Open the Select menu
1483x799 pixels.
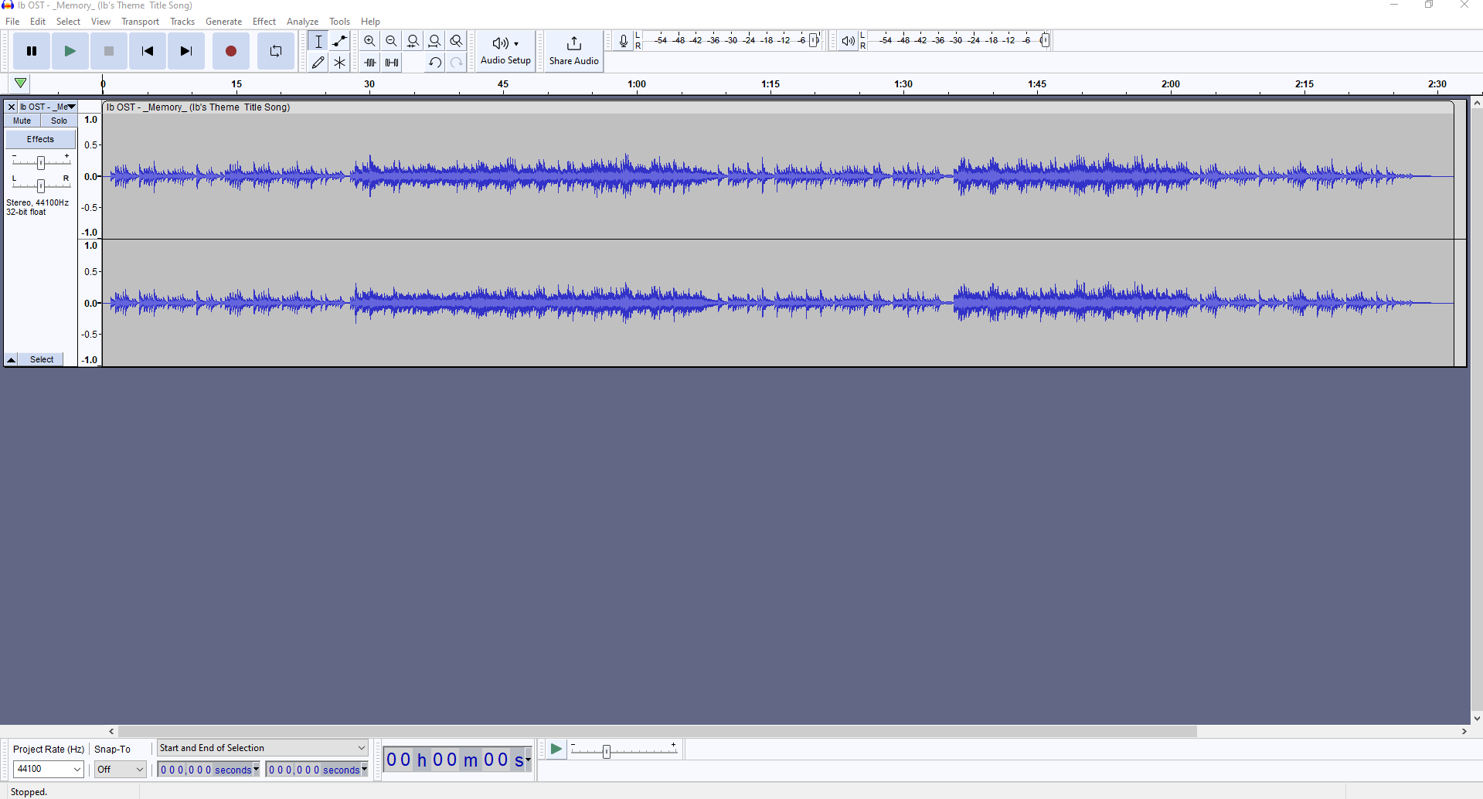(x=68, y=22)
